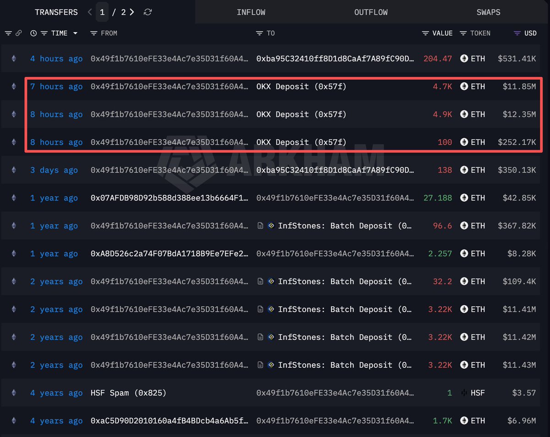Click ETH token icon in $350.13K row
This screenshot has height=437, width=550.
point(464,170)
